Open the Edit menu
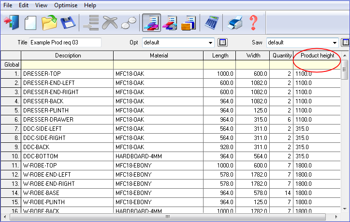This screenshot has width=350, height=222. [x=24, y=5]
